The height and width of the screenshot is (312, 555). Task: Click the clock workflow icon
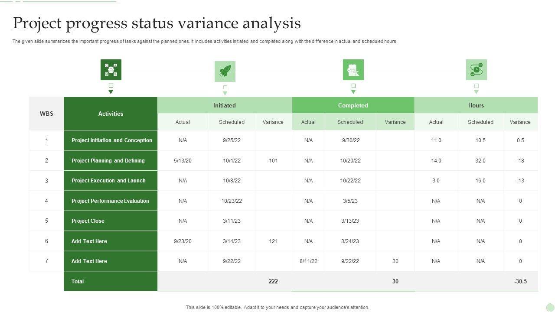tap(476, 70)
